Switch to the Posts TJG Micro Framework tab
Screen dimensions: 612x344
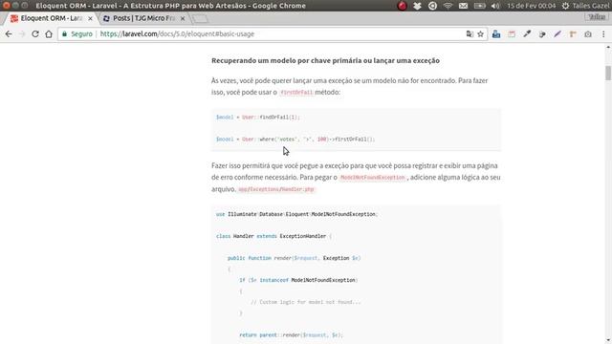pos(143,18)
